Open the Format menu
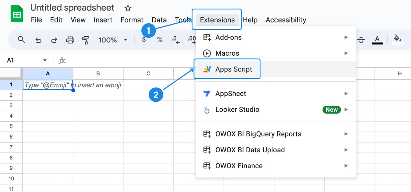Image resolution: width=411 pixels, height=192 pixels. coord(132,20)
